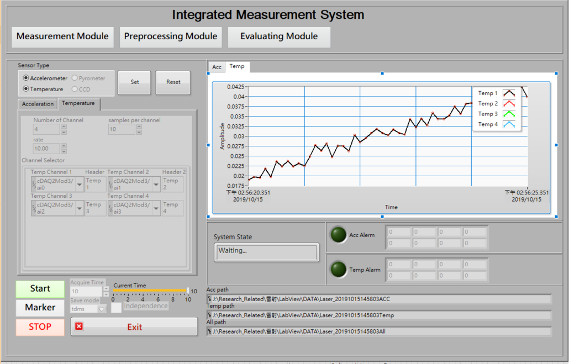Click the Number of Channel input field
The image size is (569, 364).
click(45, 129)
